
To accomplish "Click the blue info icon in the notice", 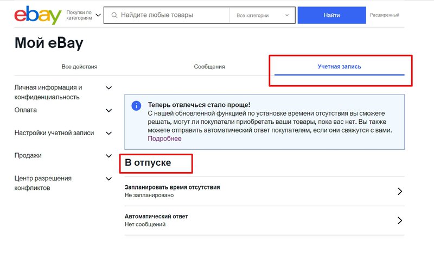I will click(136, 105).
